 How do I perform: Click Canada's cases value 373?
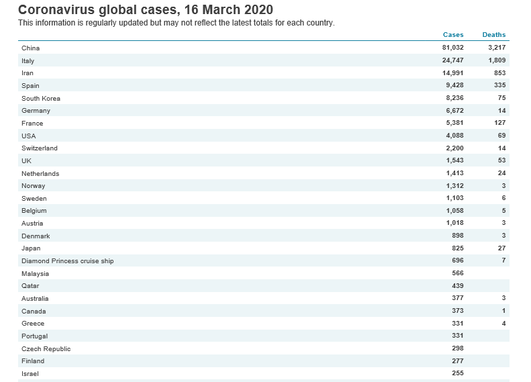(x=458, y=311)
